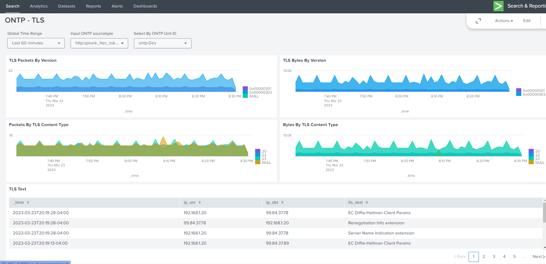
Task: Click TLS Text table vertical scrollbar
Action: [545, 213]
